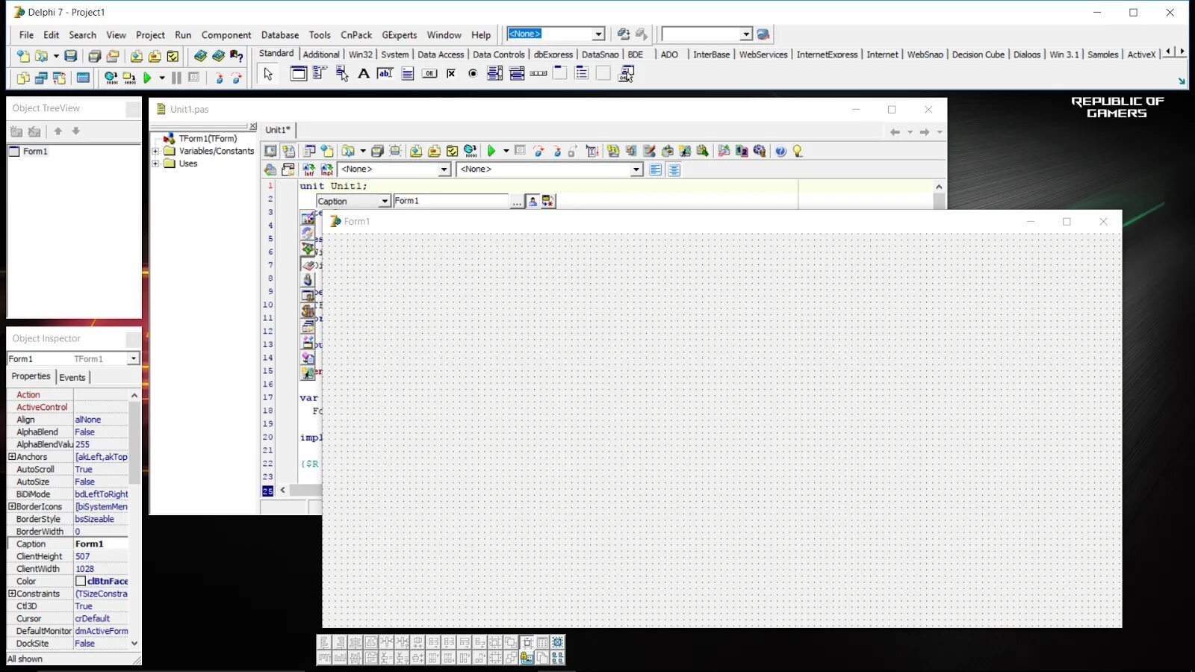
Task: Pick the ScrollBar component in the palette
Action: tap(538, 73)
